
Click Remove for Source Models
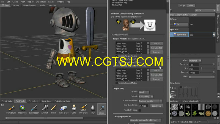point(156,79)
